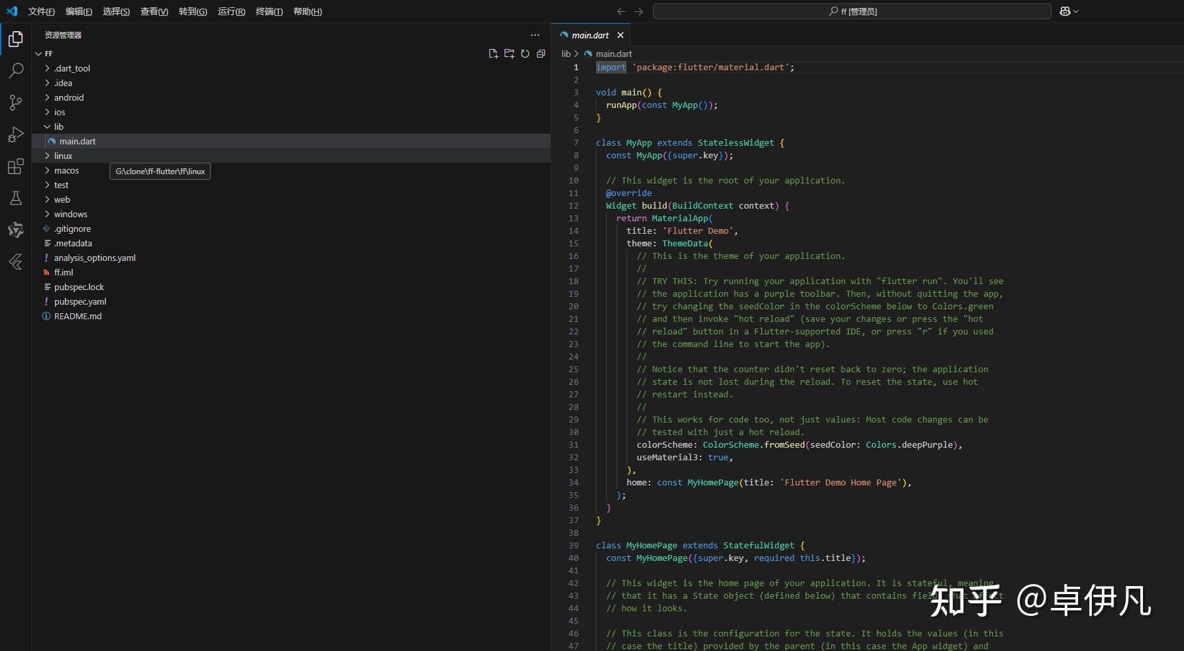Open the Extensions view
This screenshot has width=1184, height=651.
pos(16,166)
